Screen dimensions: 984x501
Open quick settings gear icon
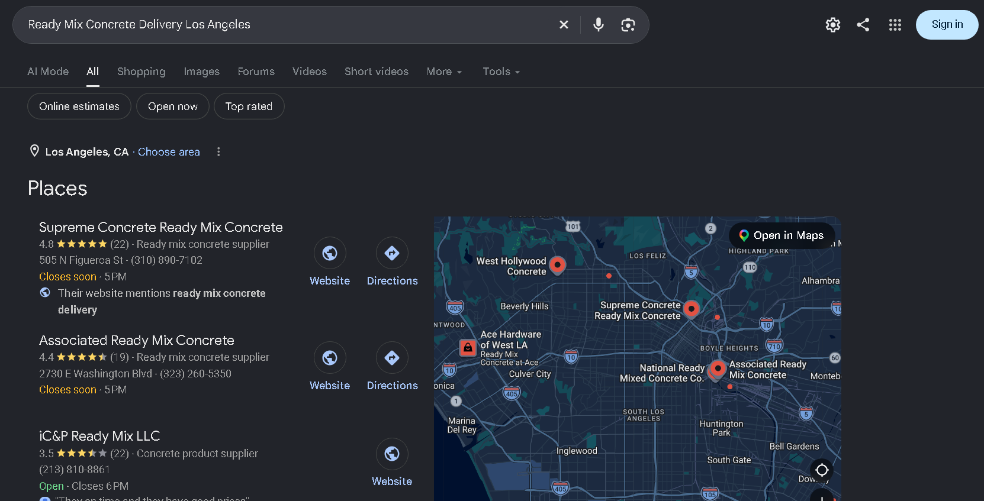[x=833, y=24]
